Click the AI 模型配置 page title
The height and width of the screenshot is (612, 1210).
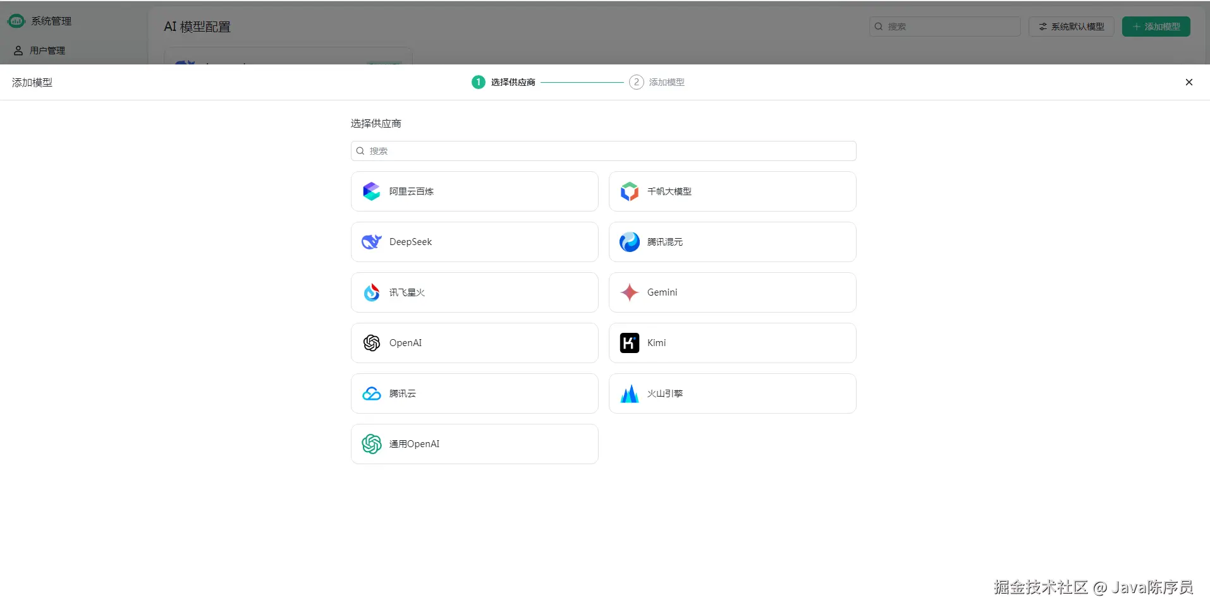pyautogui.click(x=197, y=27)
